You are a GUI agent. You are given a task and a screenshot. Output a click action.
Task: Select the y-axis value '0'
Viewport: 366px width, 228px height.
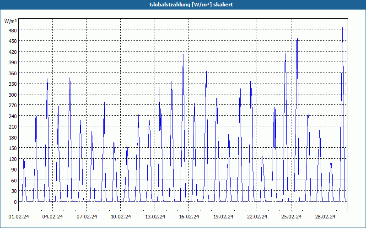[x=15, y=202]
